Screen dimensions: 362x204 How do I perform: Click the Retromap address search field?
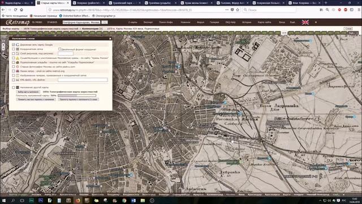[81, 22]
